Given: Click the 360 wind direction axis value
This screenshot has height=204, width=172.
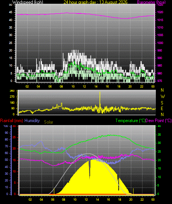Looking at the screenshot, I should pos(12,91).
